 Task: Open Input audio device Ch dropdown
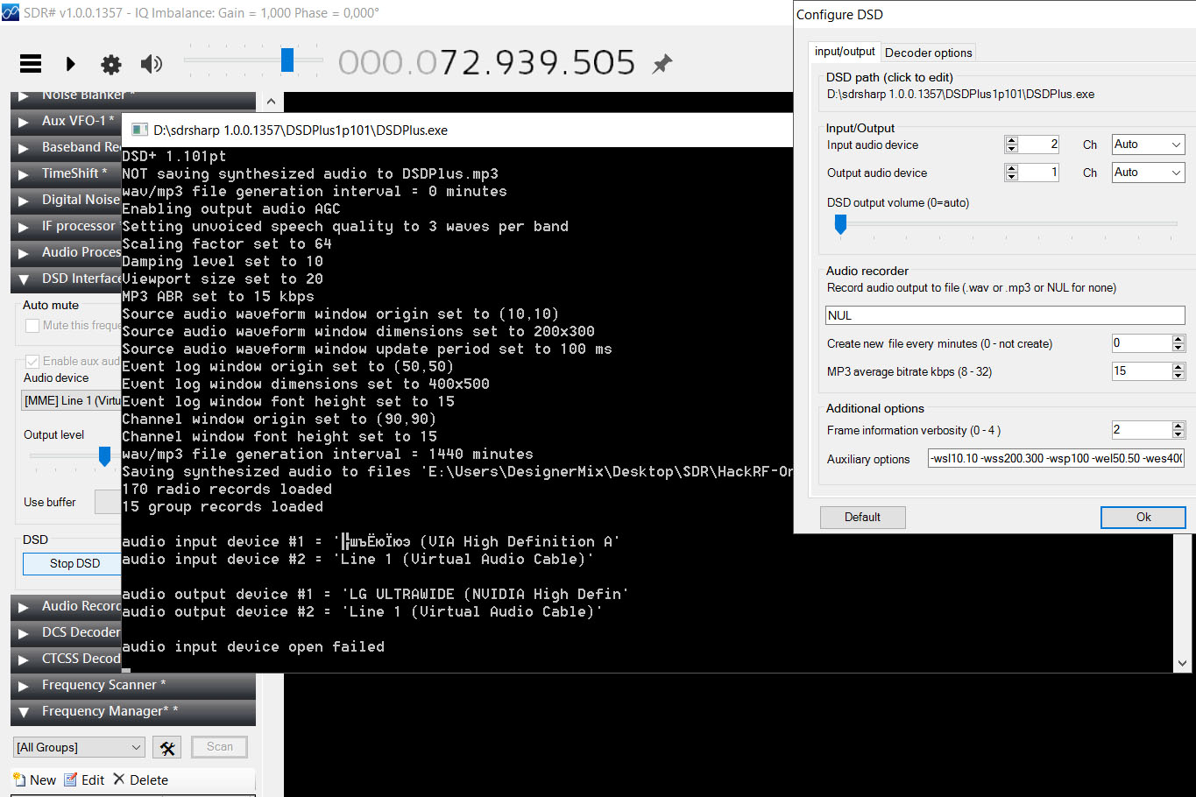coord(1148,145)
